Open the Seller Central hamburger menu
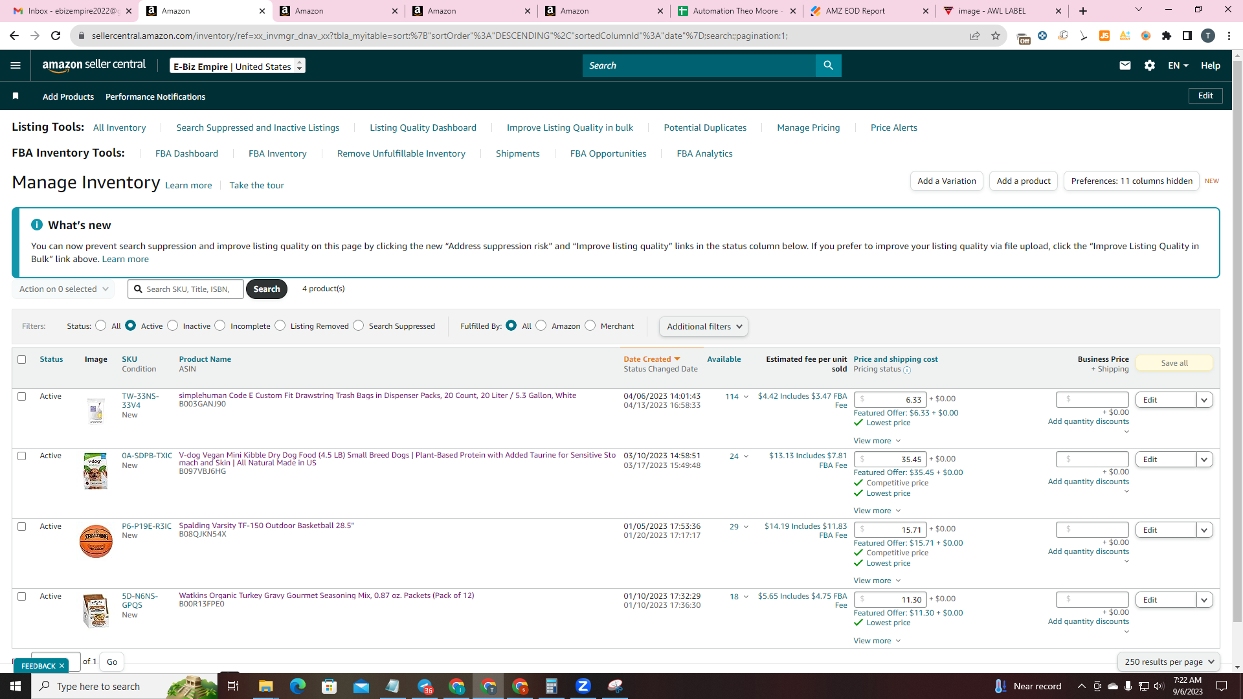1243x699 pixels. tap(16, 65)
